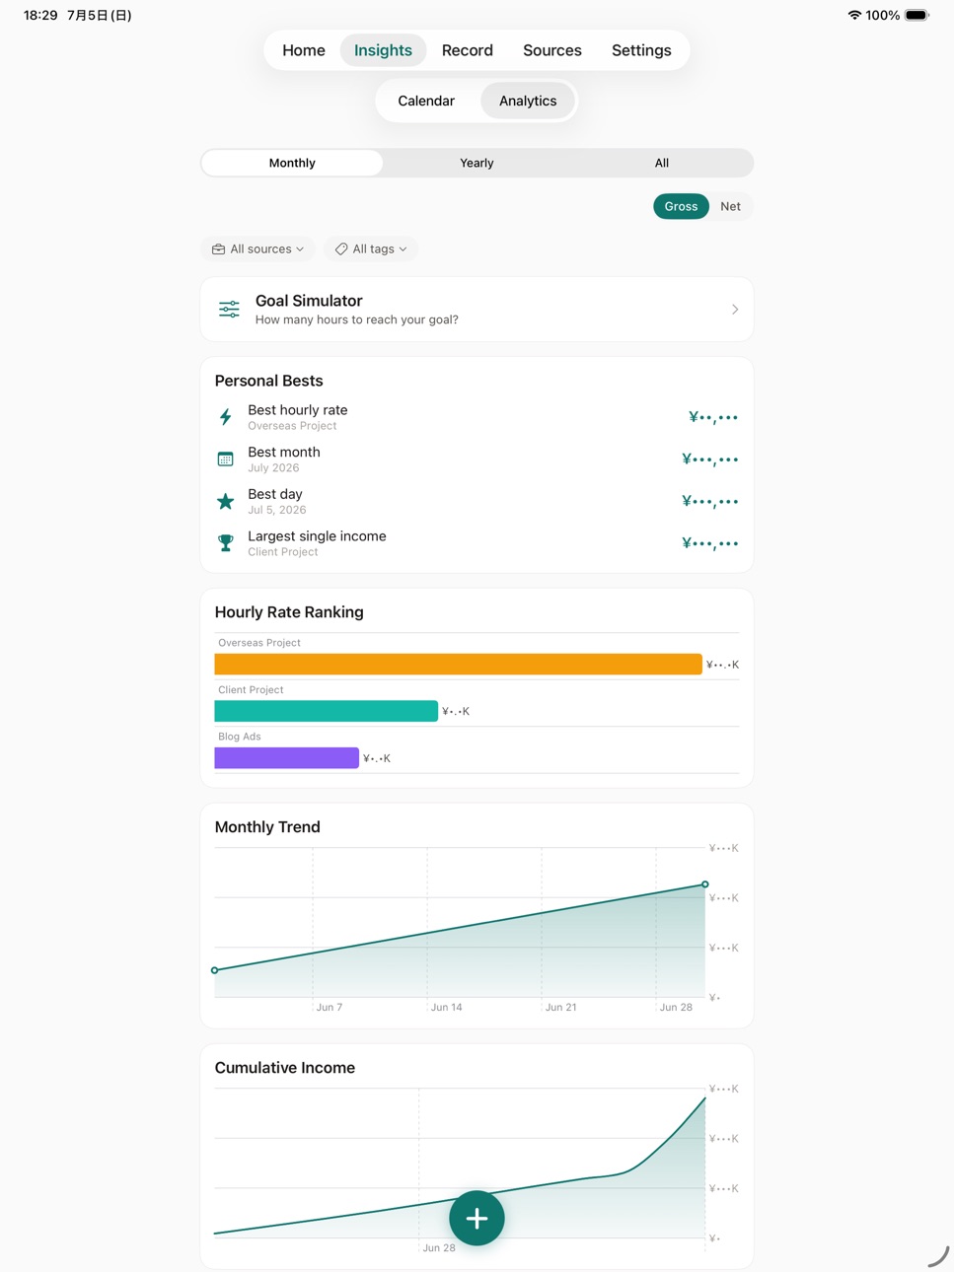Screen dimensions: 954x1272
Task: Click the teal Client Project bar
Action: 326,711
